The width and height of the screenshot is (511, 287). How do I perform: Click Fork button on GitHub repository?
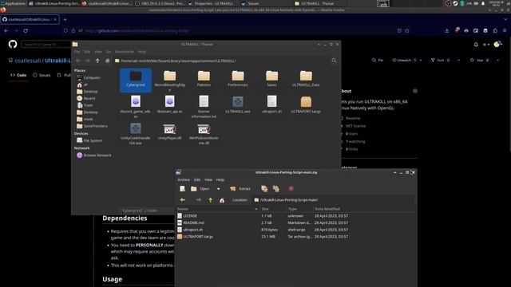[440, 61]
